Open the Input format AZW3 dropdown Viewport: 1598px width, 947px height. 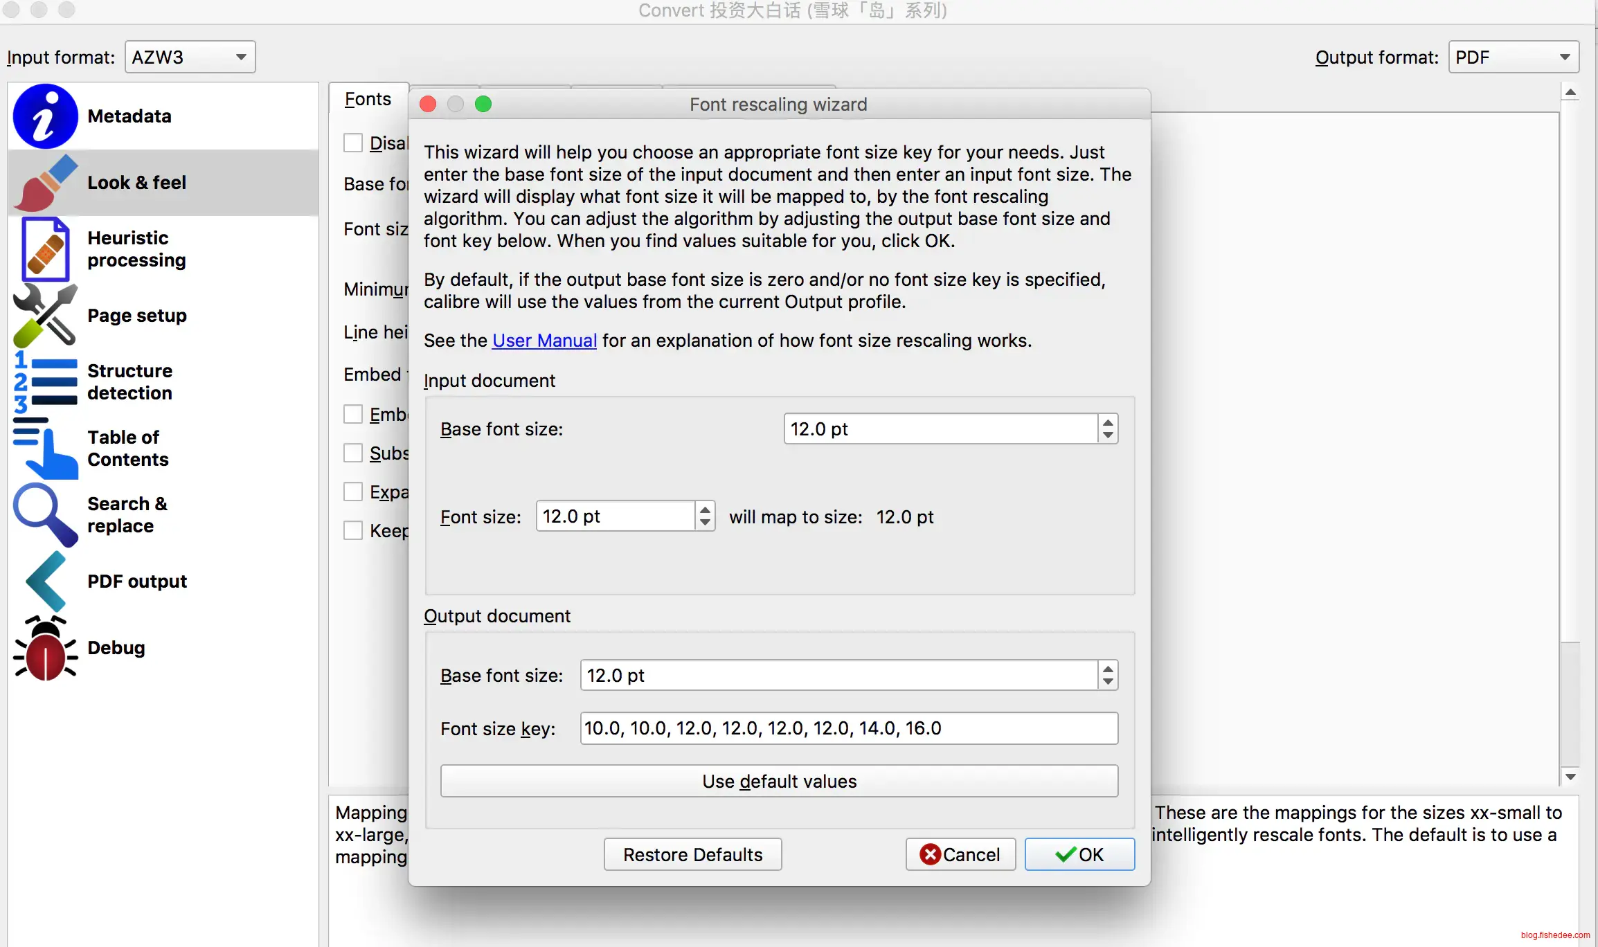coord(190,57)
